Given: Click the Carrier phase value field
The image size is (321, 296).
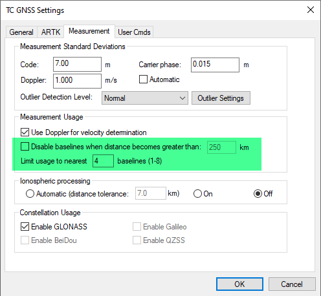Looking at the screenshot, I should pos(215,65).
